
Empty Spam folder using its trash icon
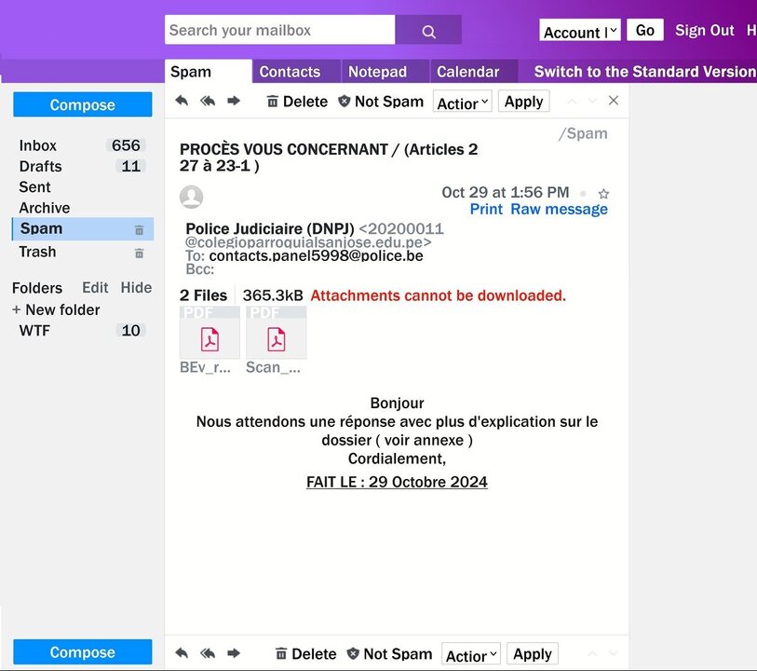click(139, 229)
